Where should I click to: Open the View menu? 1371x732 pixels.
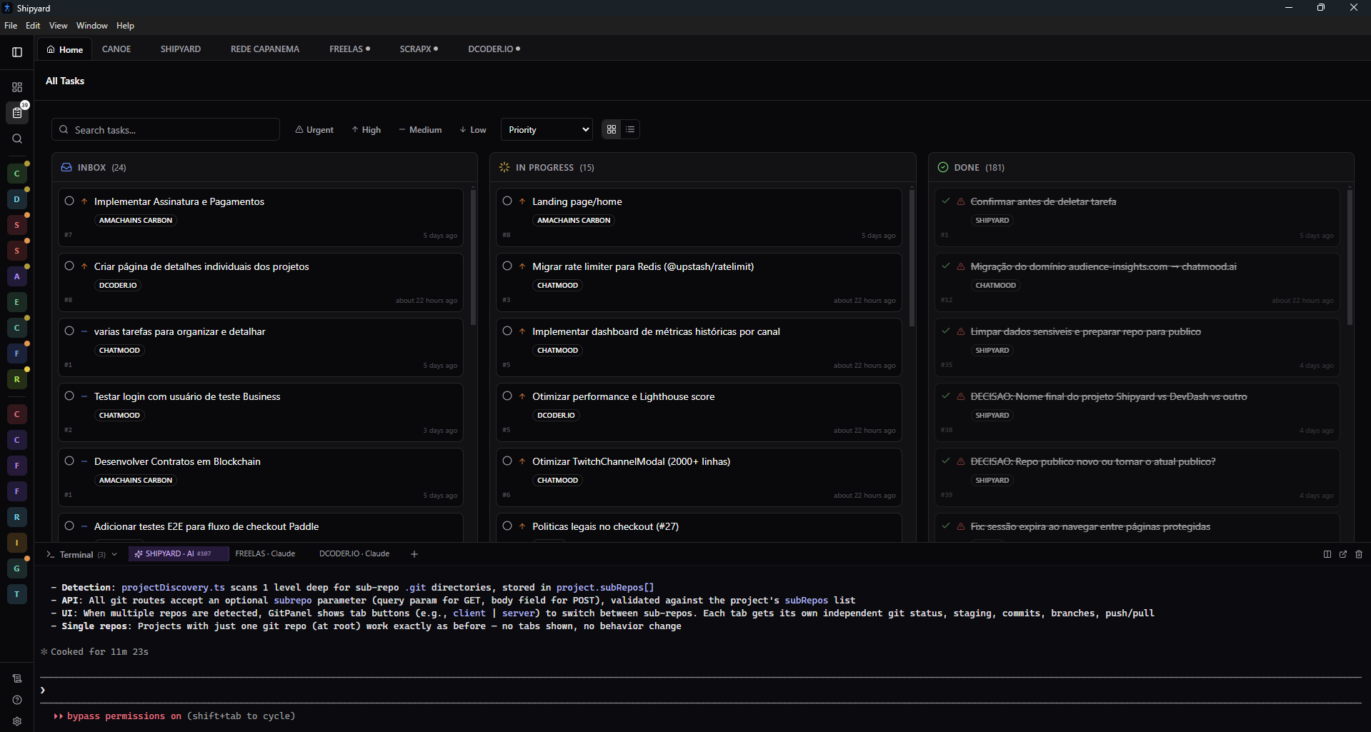[58, 26]
